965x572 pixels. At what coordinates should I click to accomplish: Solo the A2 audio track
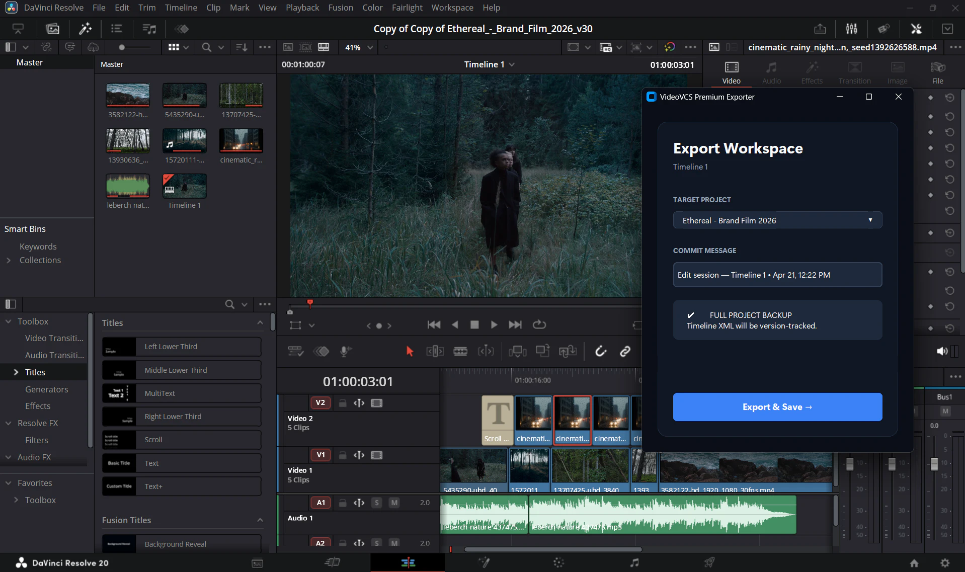tap(377, 543)
